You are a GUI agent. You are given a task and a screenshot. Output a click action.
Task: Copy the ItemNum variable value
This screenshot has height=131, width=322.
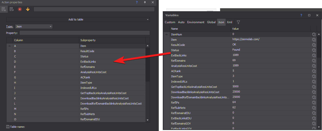pos(314,34)
